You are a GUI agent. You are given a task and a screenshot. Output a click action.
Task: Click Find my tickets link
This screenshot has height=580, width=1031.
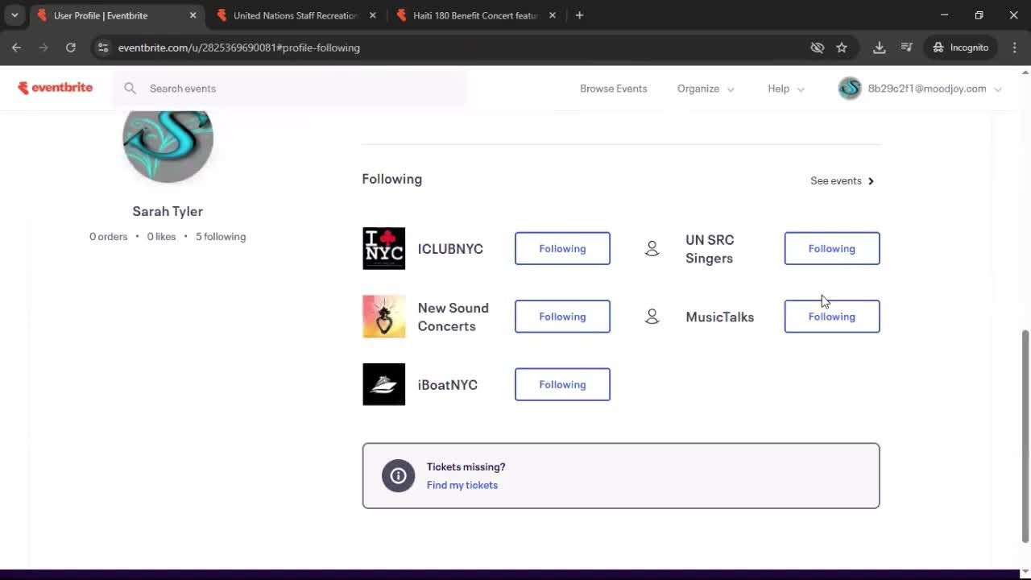click(x=462, y=485)
